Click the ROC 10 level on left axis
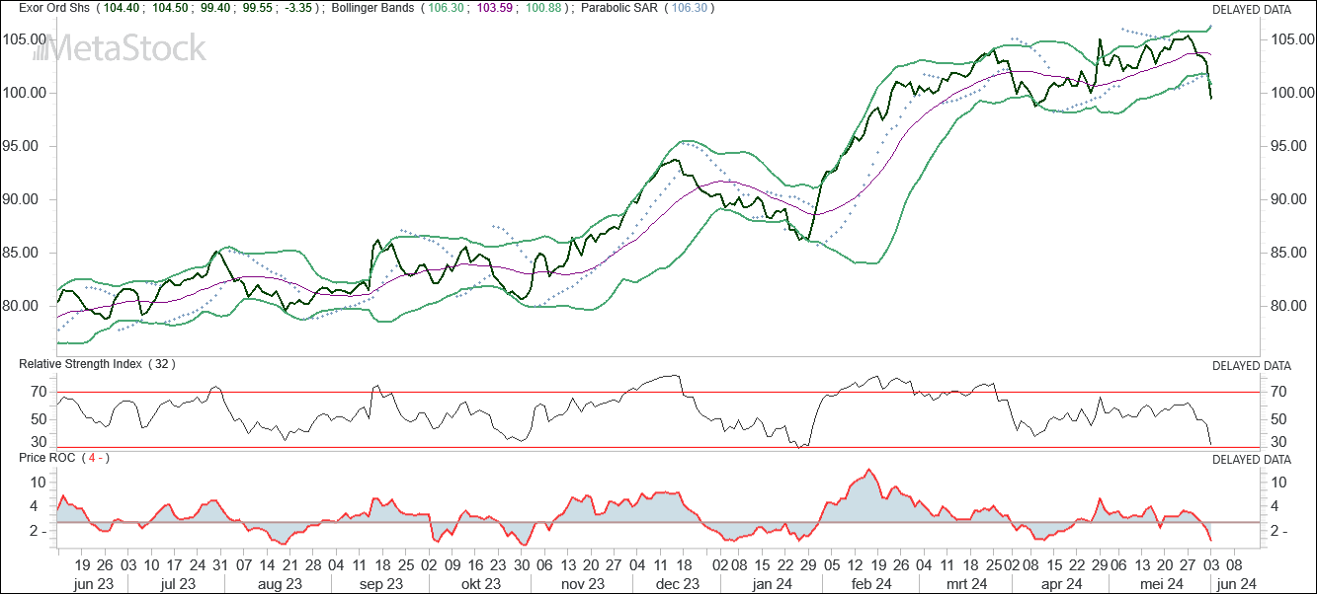Viewport: 1317px width, 594px height. (x=39, y=482)
